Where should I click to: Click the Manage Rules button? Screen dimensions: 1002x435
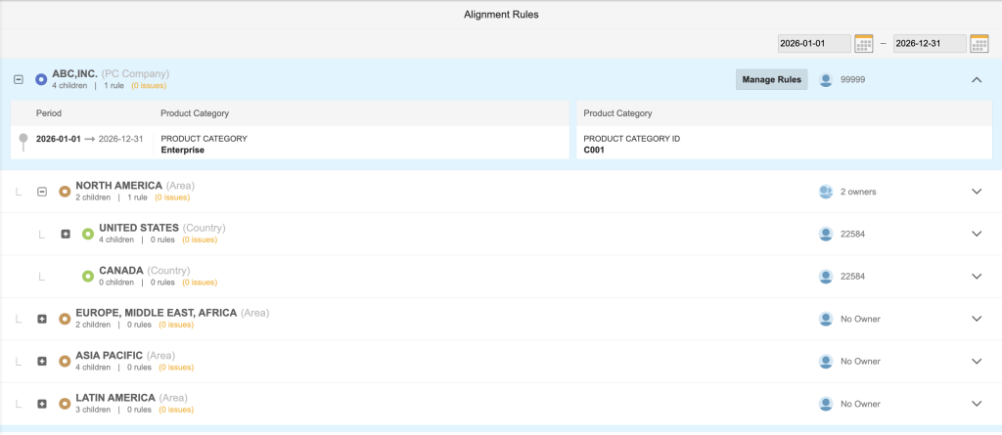(771, 79)
